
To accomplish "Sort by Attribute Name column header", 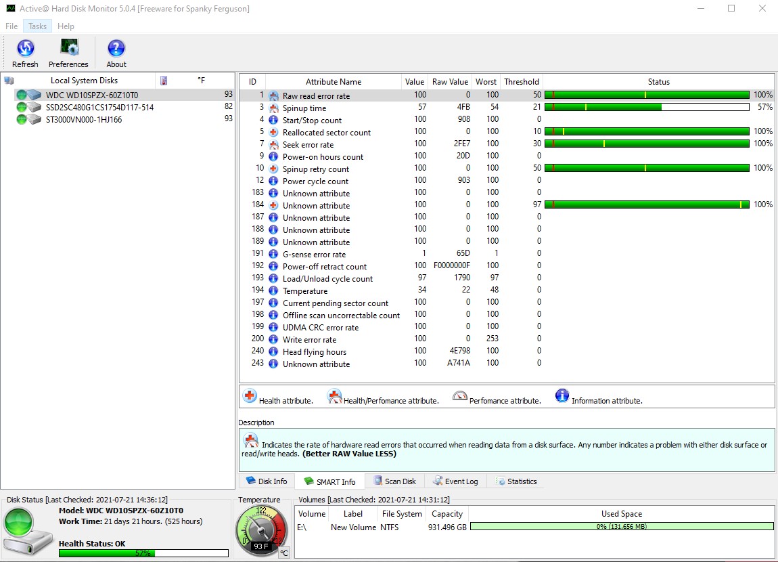I will (x=334, y=82).
